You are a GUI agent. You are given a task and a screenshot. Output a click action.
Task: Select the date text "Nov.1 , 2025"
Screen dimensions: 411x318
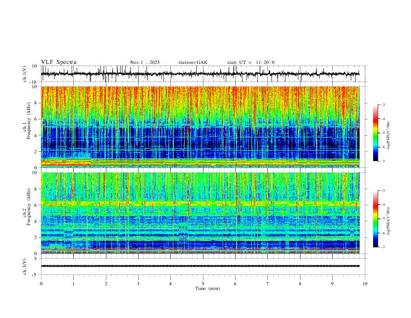pos(145,62)
